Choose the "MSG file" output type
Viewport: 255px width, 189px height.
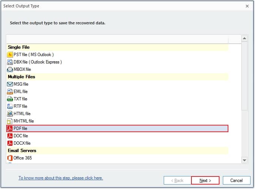(118, 84)
